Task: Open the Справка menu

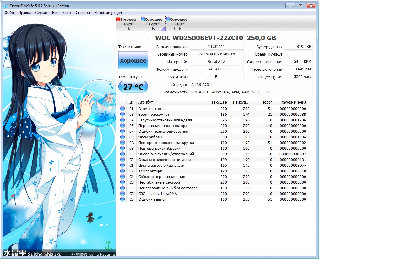Action: 83,13
